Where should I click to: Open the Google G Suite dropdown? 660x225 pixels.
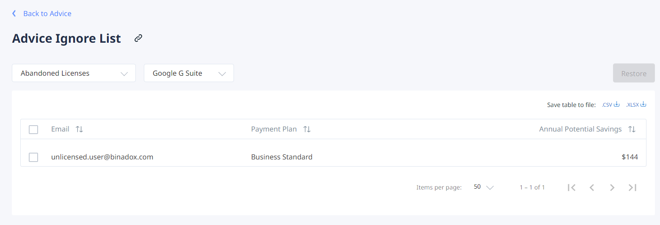point(189,73)
